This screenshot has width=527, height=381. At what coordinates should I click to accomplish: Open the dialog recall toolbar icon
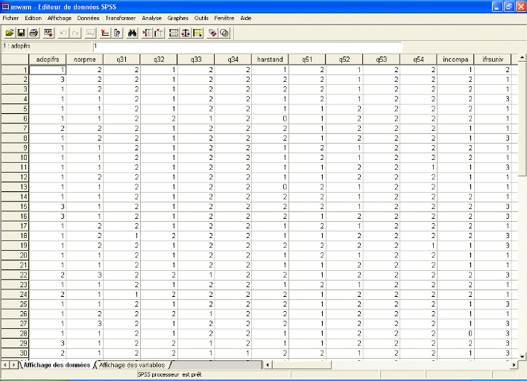(x=48, y=33)
